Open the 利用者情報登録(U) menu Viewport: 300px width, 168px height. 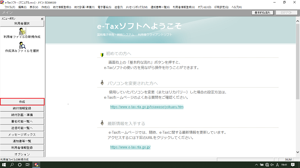(184, 7)
